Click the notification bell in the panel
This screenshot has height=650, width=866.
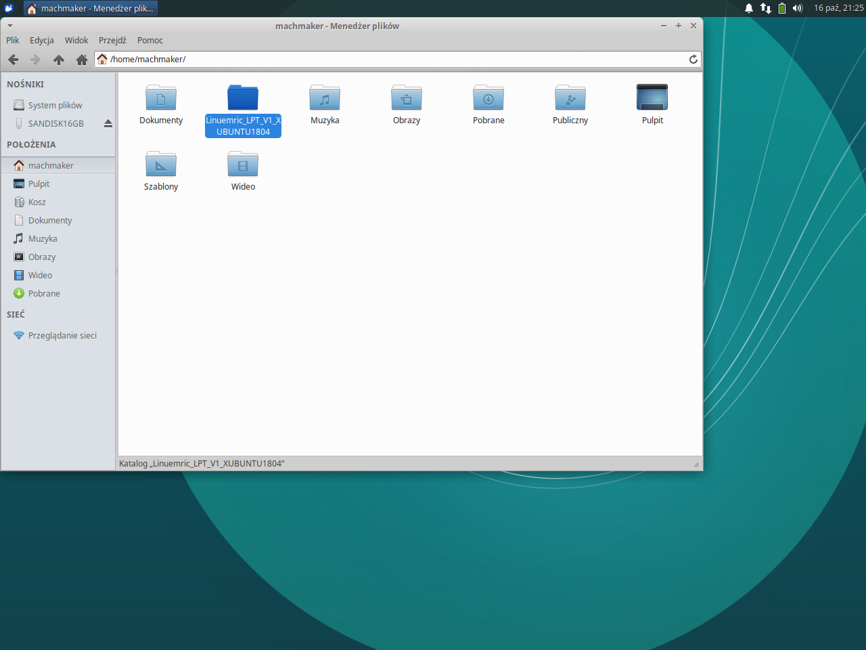pos(749,8)
